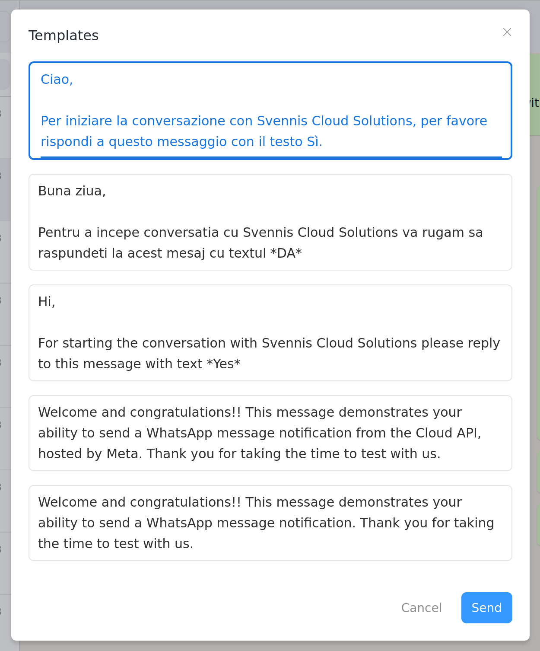540x651 pixels.
Task: Pick the English 'Hi,' template card
Action: [270, 333]
